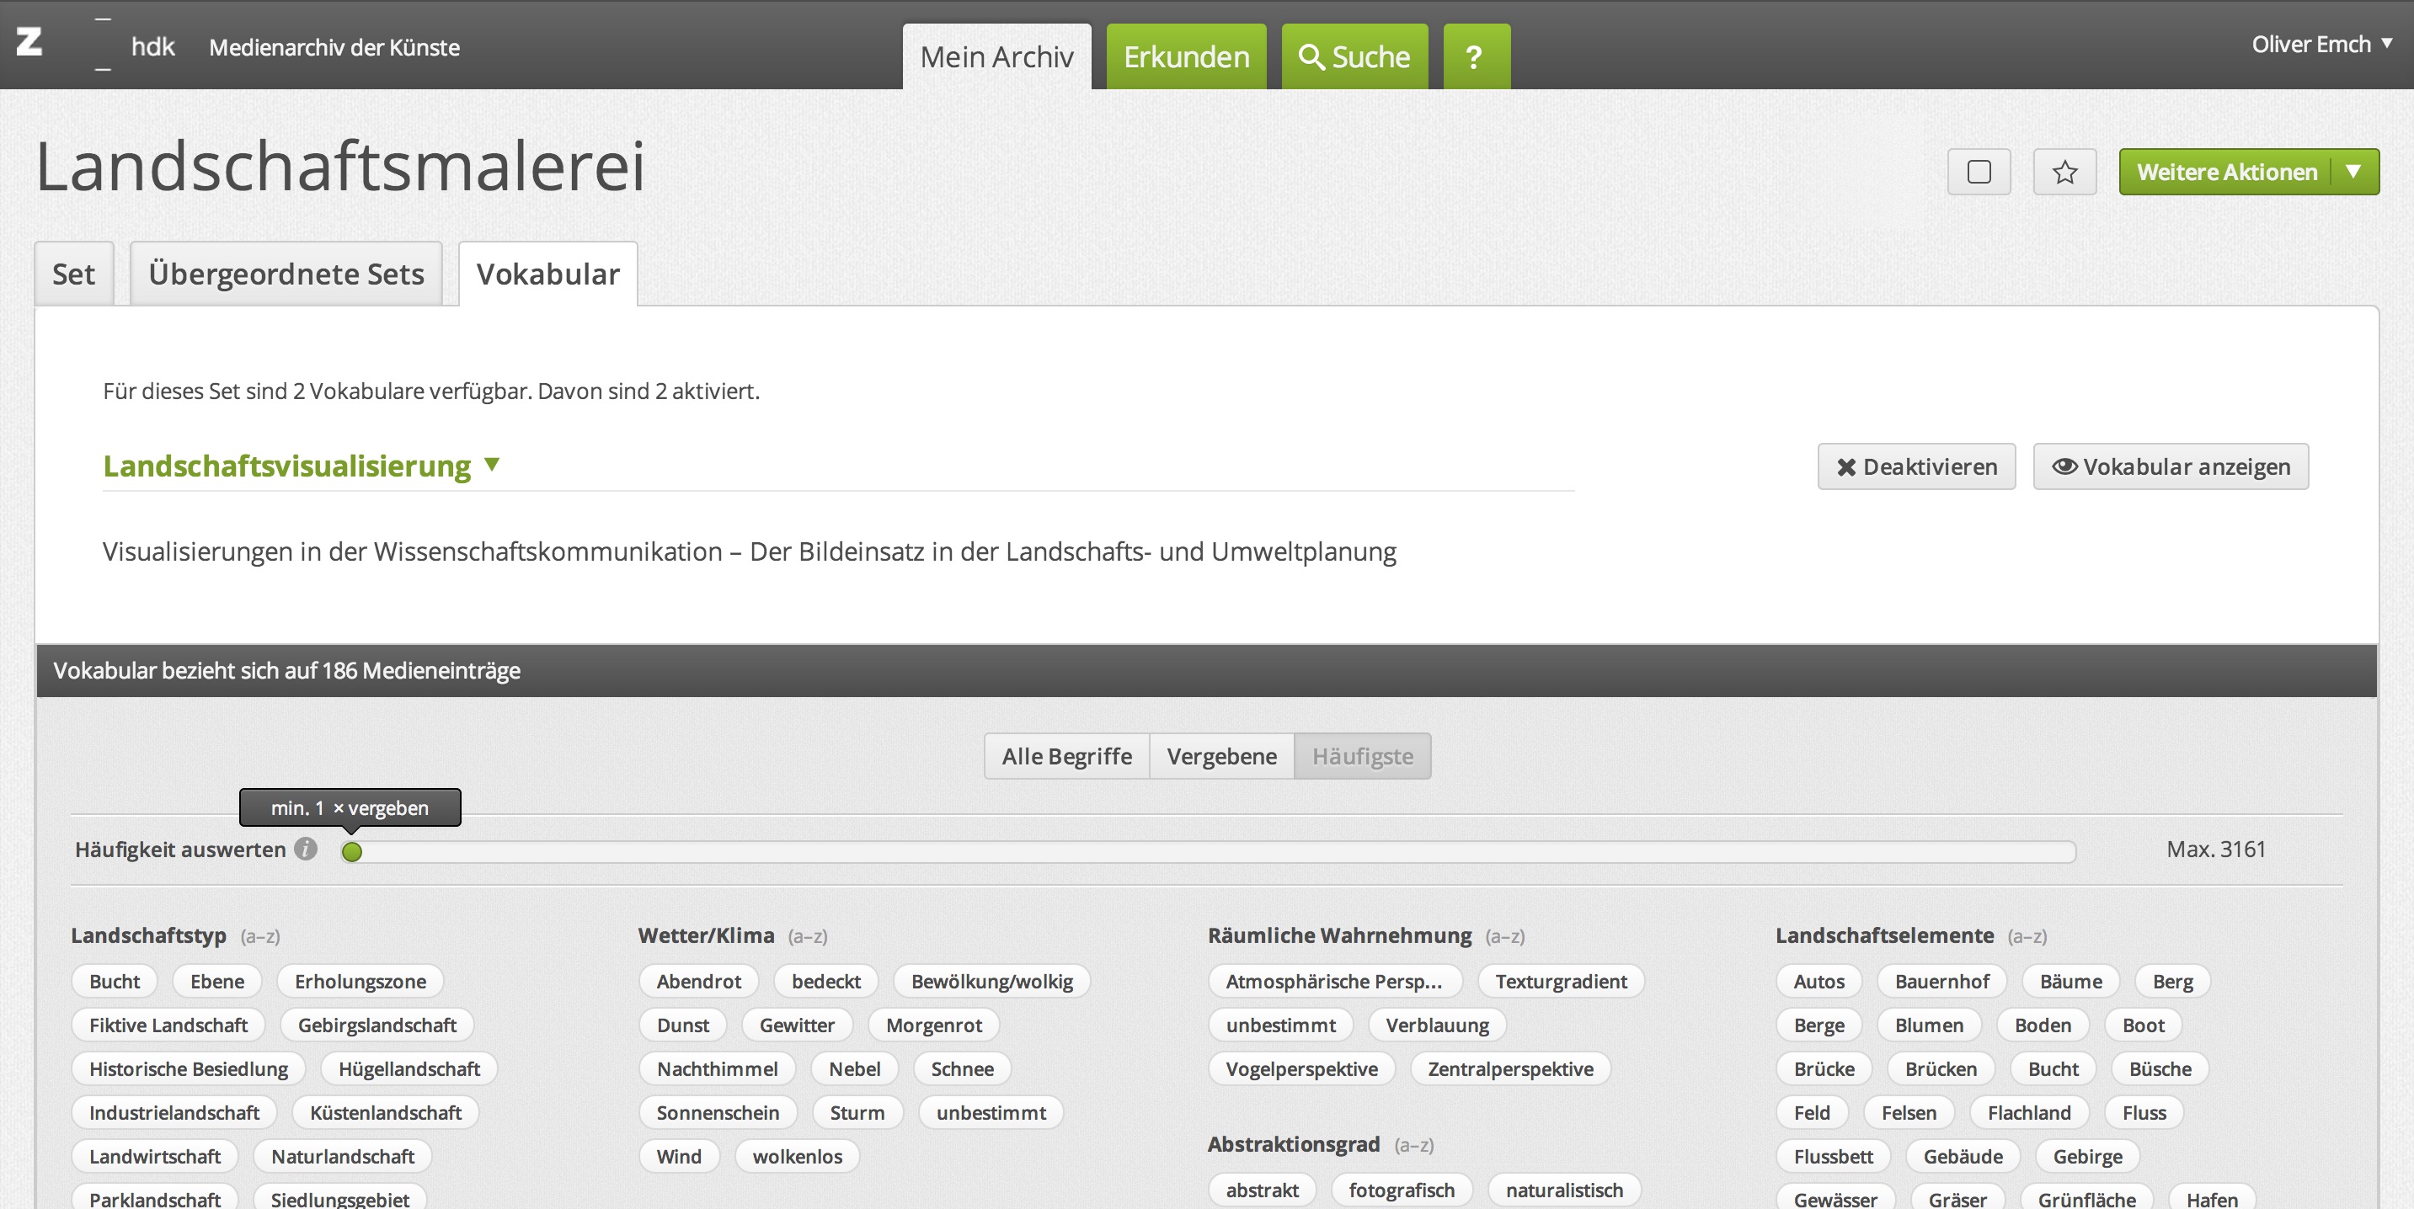The width and height of the screenshot is (2414, 1209).
Task: Switch filter to Vergebene
Action: [1220, 756]
